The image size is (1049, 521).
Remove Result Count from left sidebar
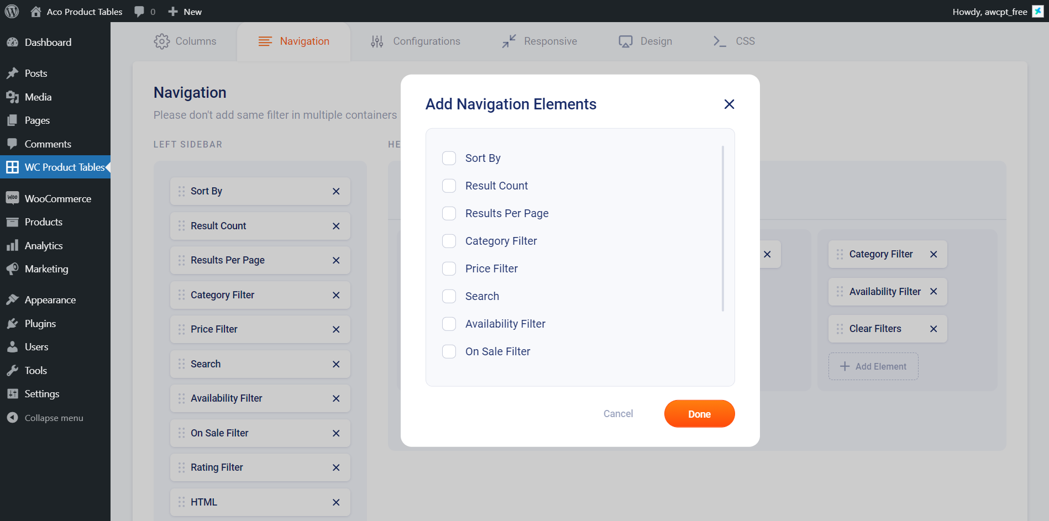[336, 226]
